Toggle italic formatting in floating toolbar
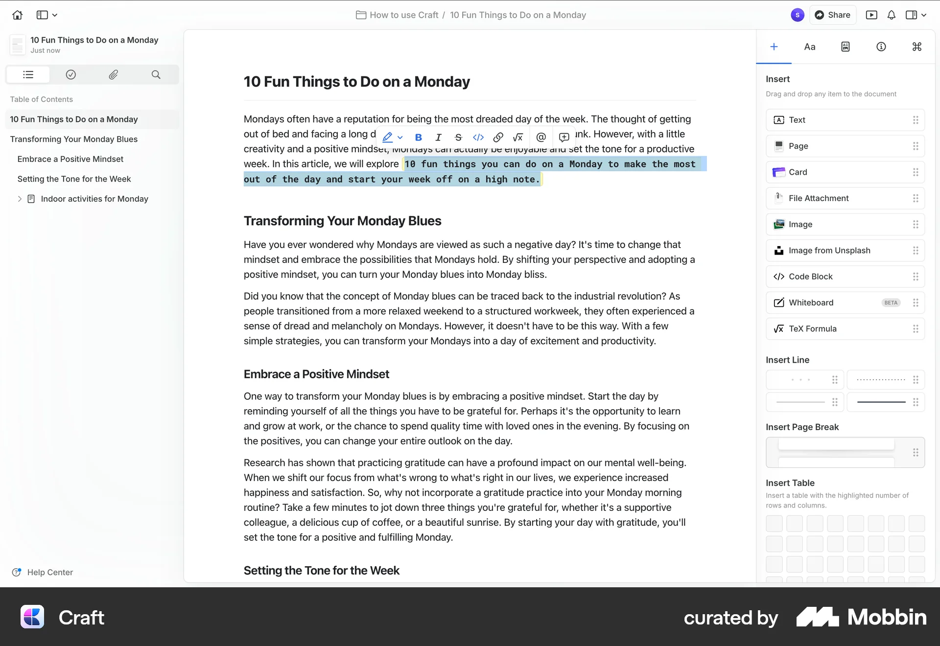Viewport: 940px width, 646px height. [438, 138]
